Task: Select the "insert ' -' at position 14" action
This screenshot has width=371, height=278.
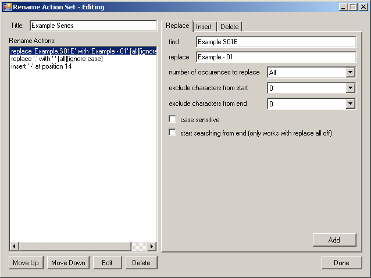Action: coord(41,66)
